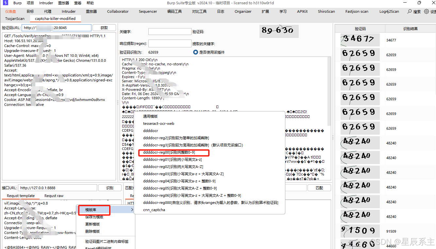The width and height of the screenshot is (436, 249).
Task: Click the 关键字 input field
Action: [x=170, y=32]
